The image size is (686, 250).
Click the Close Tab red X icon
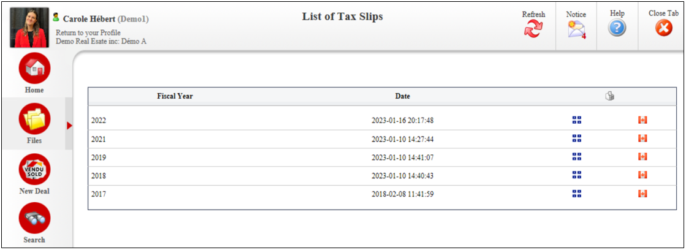tap(664, 28)
